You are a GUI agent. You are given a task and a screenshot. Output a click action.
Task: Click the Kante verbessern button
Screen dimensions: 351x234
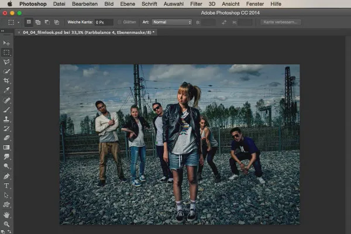coord(280,22)
